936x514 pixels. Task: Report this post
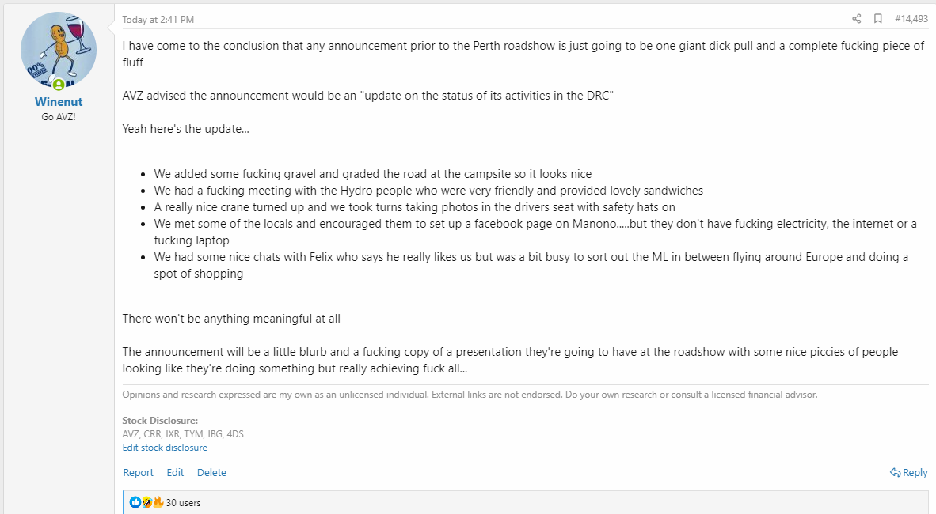click(138, 473)
